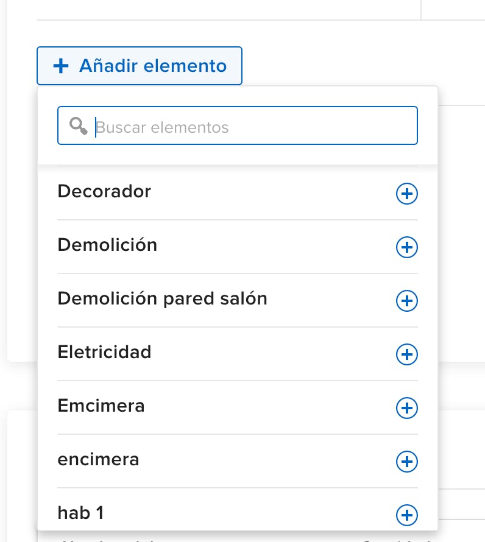Click the plus icon next to Decorador

(407, 194)
